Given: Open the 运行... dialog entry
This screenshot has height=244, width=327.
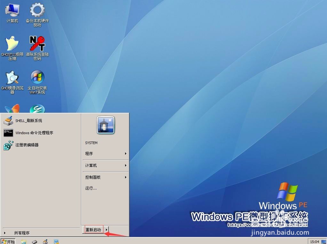Looking at the screenshot, I should [x=106, y=188].
